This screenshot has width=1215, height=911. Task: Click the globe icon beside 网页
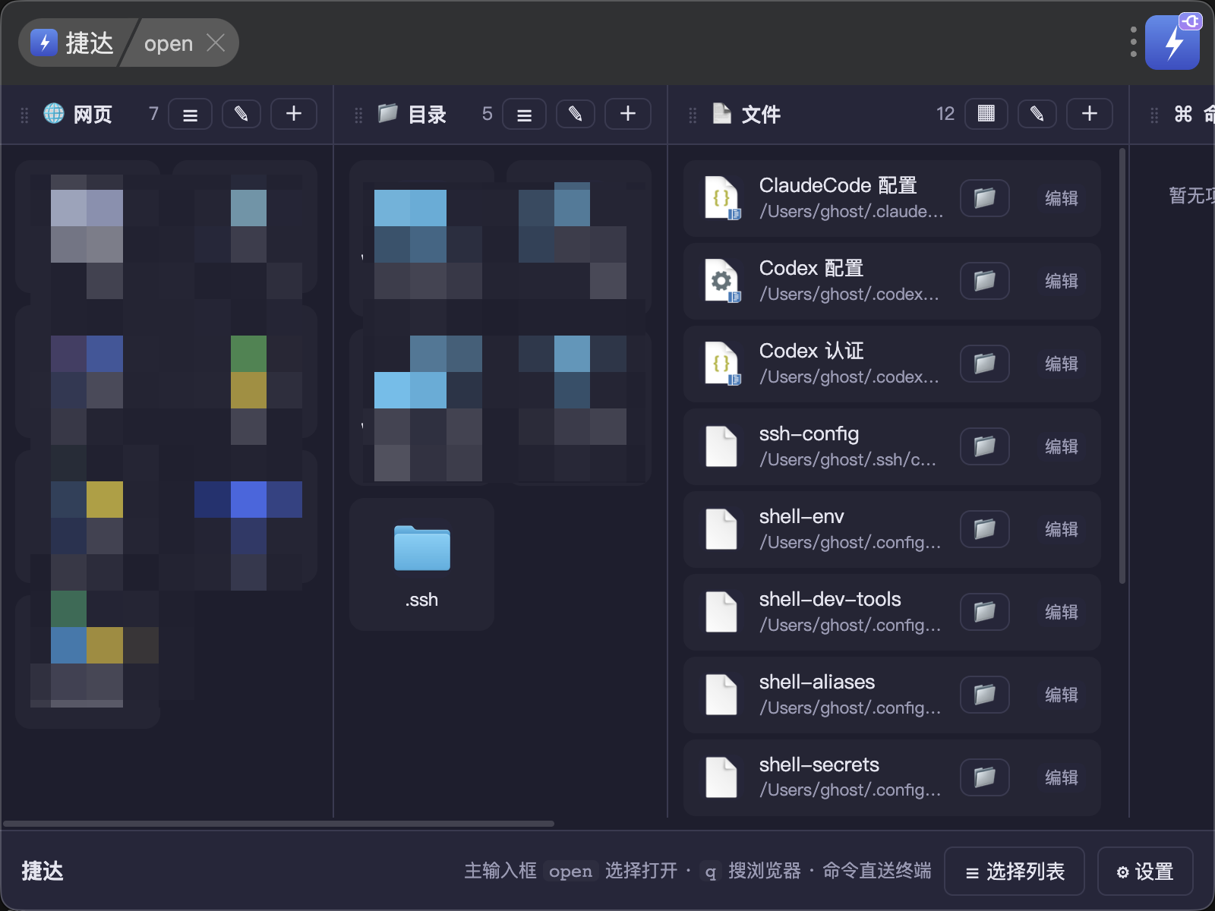pyautogui.click(x=54, y=114)
